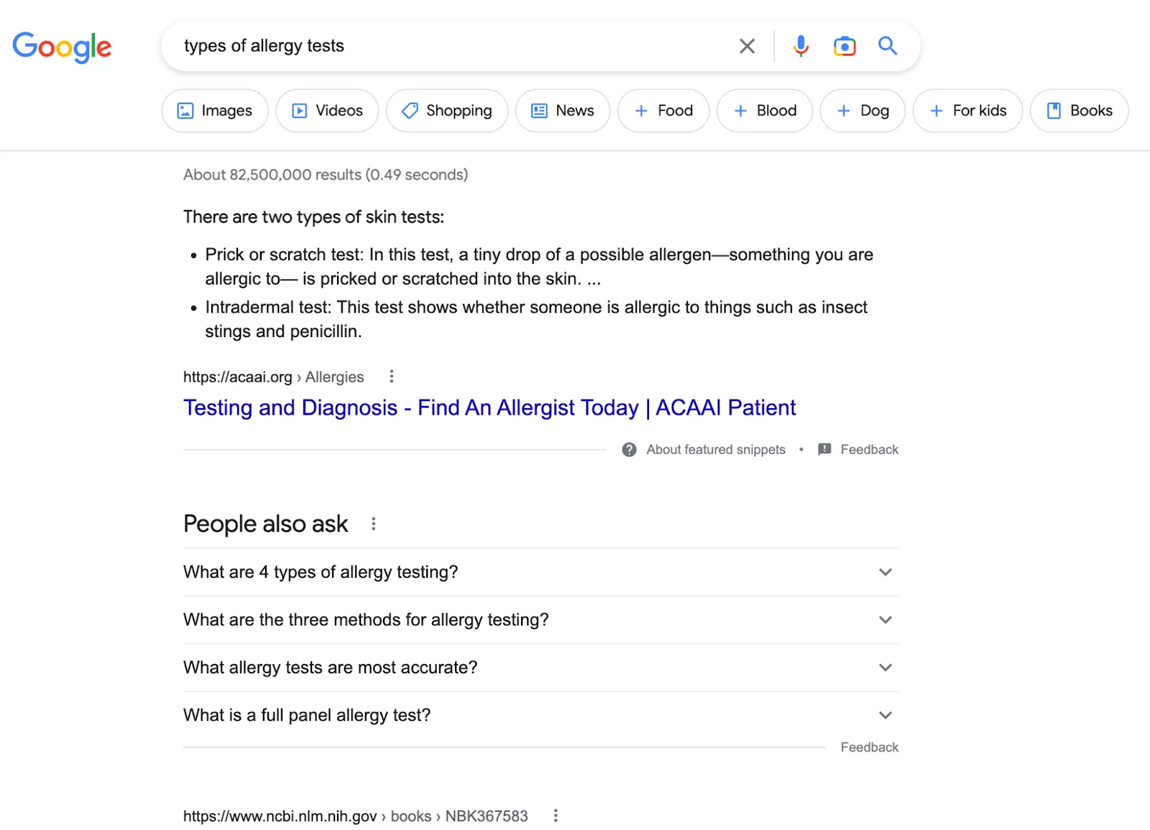Open the ACAAI Testing and Diagnosis result
This screenshot has width=1150, height=830.
point(489,407)
